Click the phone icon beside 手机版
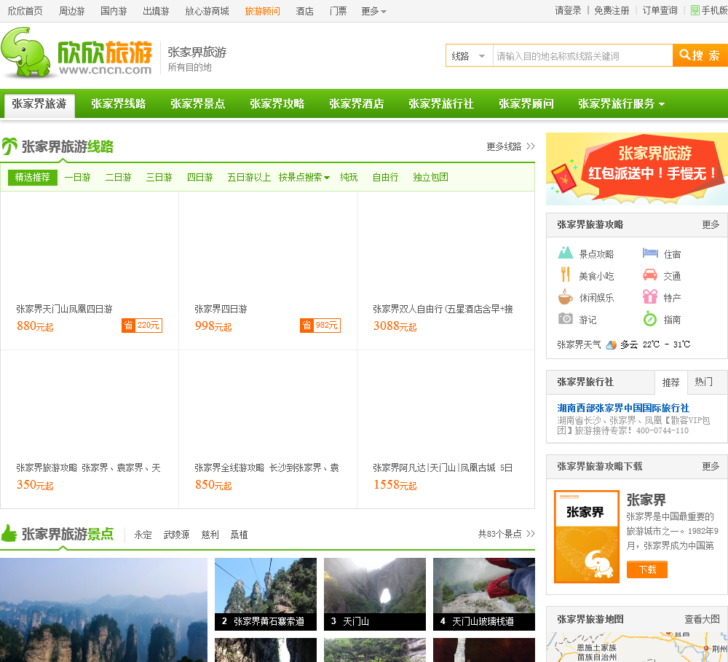 (695, 10)
